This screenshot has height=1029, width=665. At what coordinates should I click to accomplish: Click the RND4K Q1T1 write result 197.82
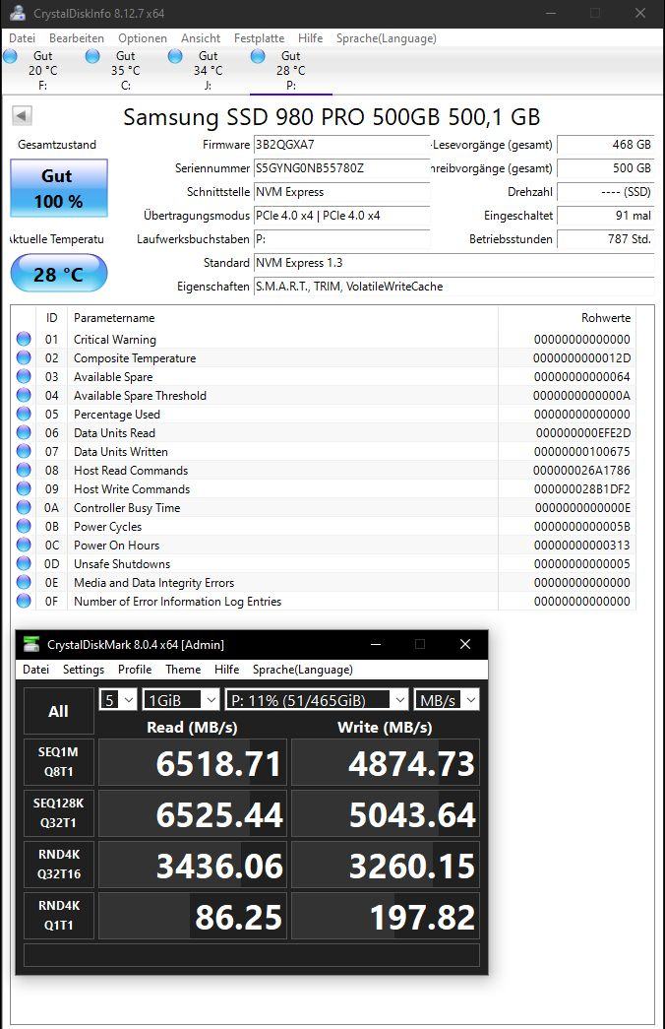386,916
